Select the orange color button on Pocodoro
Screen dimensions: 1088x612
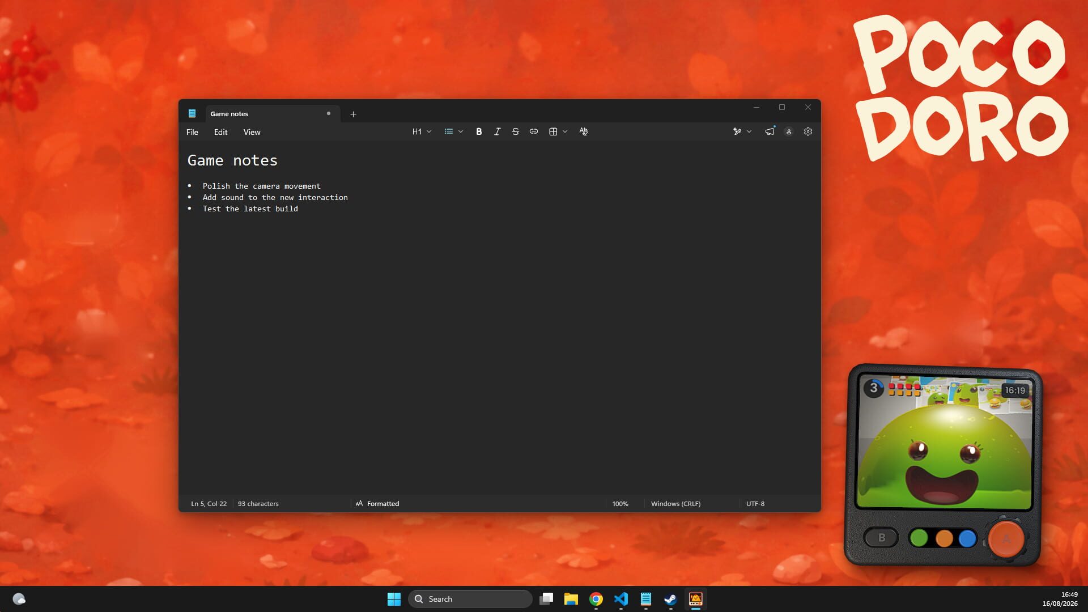coord(944,538)
